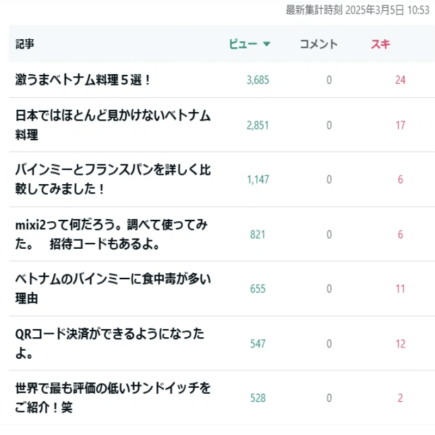Click the 12 スキ count

401,344
